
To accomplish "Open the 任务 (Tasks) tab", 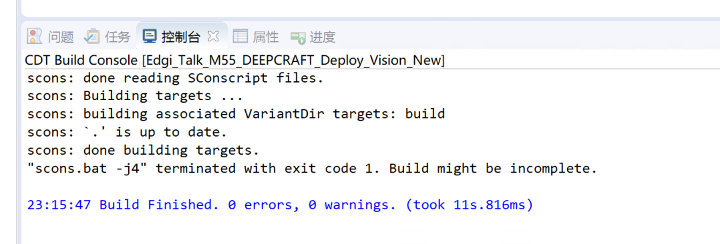I will click(108, 37).
